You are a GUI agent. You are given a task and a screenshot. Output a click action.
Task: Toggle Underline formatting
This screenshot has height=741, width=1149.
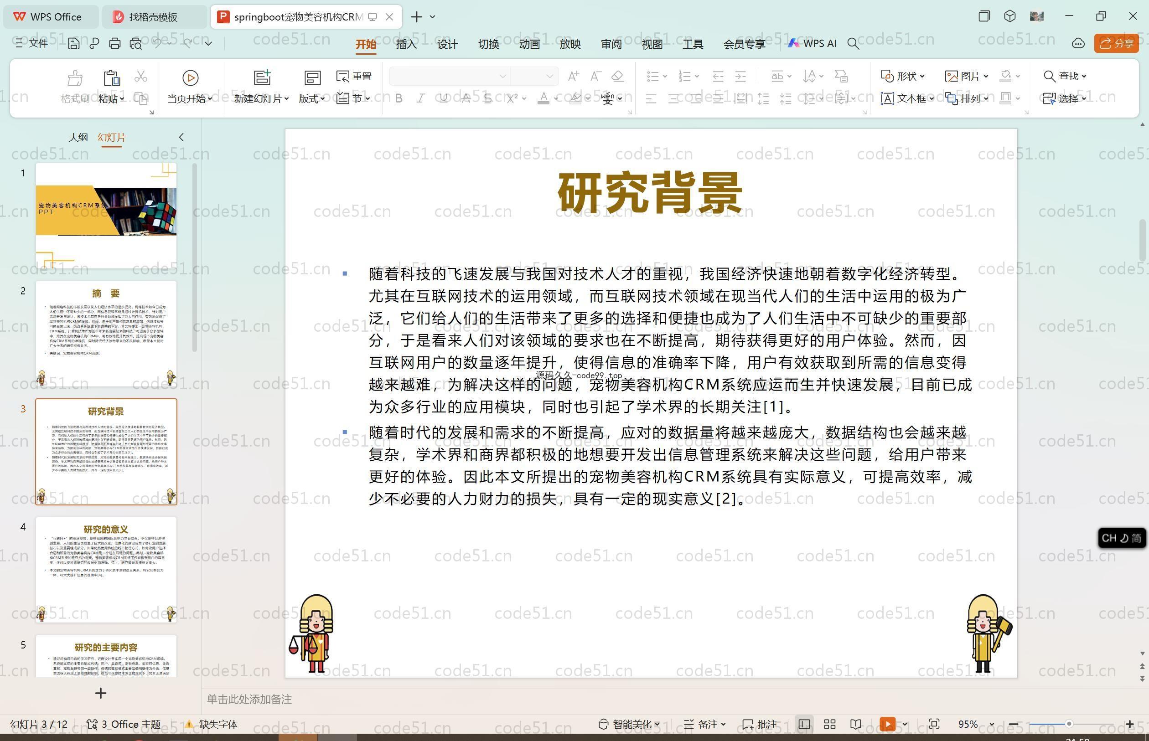(x=443, y=98)
